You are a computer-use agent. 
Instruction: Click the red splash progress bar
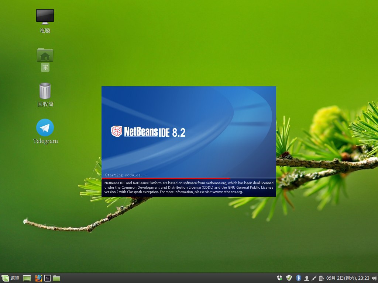click(x=166, y=179)
